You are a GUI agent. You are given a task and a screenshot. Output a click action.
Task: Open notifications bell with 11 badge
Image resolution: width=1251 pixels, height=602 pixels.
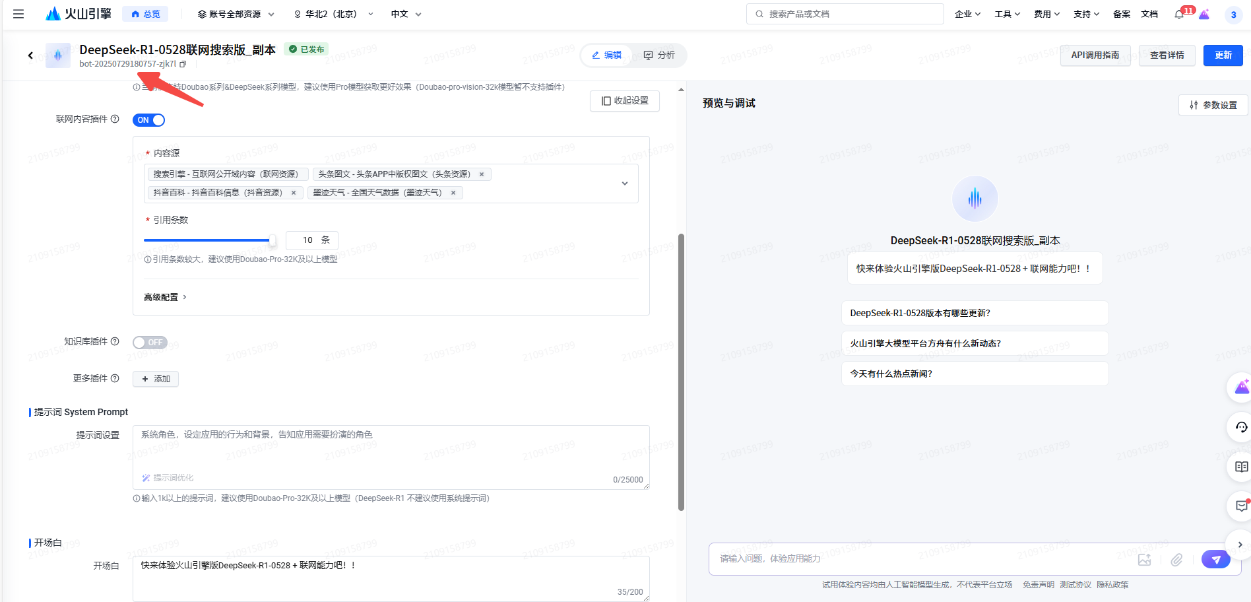(1180, 14)
